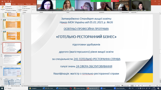Click the text 24 СФЕРА ОБСЛУГОВУВАННЯ

pos(94,66)
